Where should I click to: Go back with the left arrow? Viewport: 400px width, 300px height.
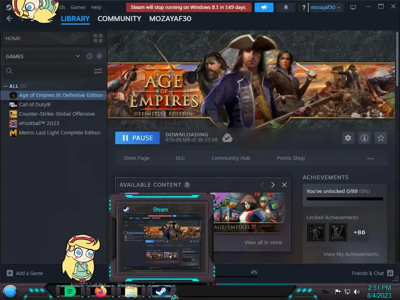coord(9,18)
